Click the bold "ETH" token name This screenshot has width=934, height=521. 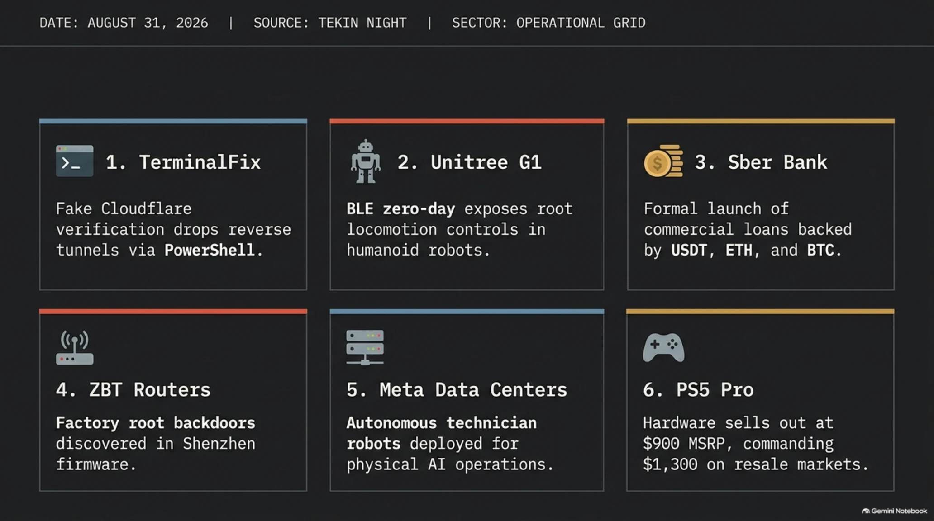739,250
